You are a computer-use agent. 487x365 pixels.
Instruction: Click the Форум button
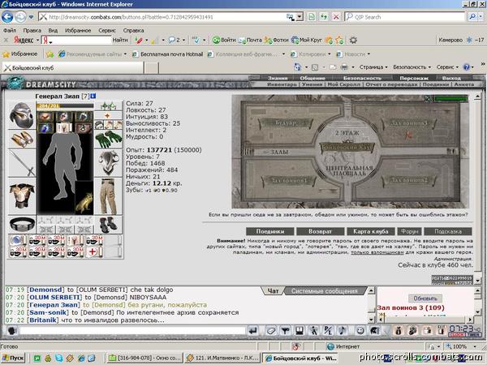[x=409, y=231]
